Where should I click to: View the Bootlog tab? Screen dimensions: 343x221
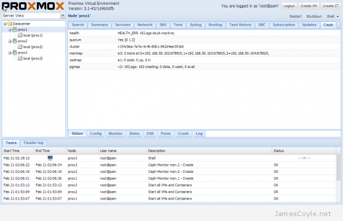215,25
